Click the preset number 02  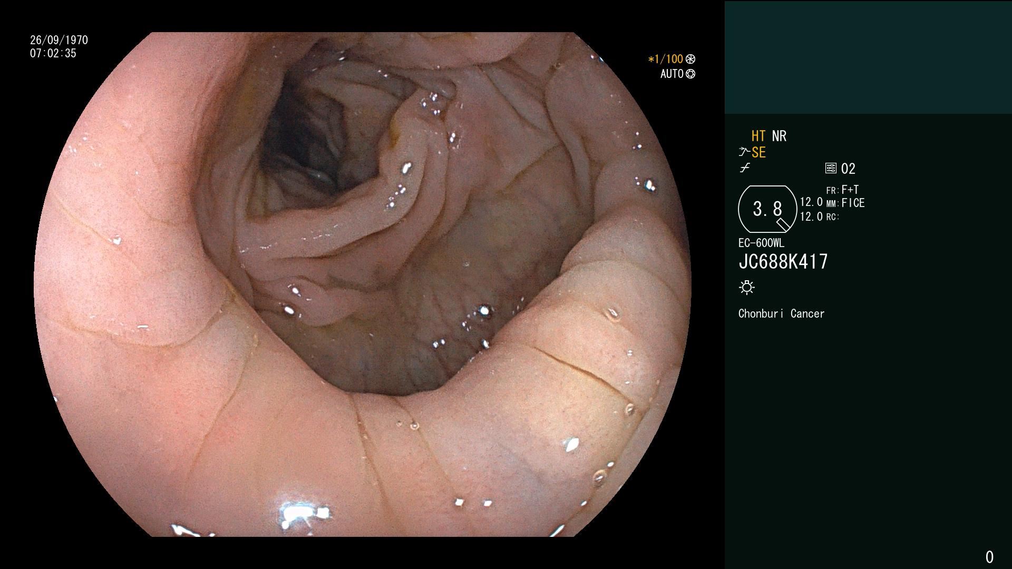point(848,169)
